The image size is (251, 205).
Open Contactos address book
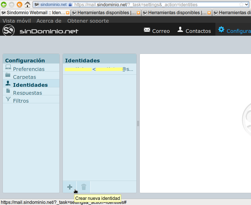[194, 31]
